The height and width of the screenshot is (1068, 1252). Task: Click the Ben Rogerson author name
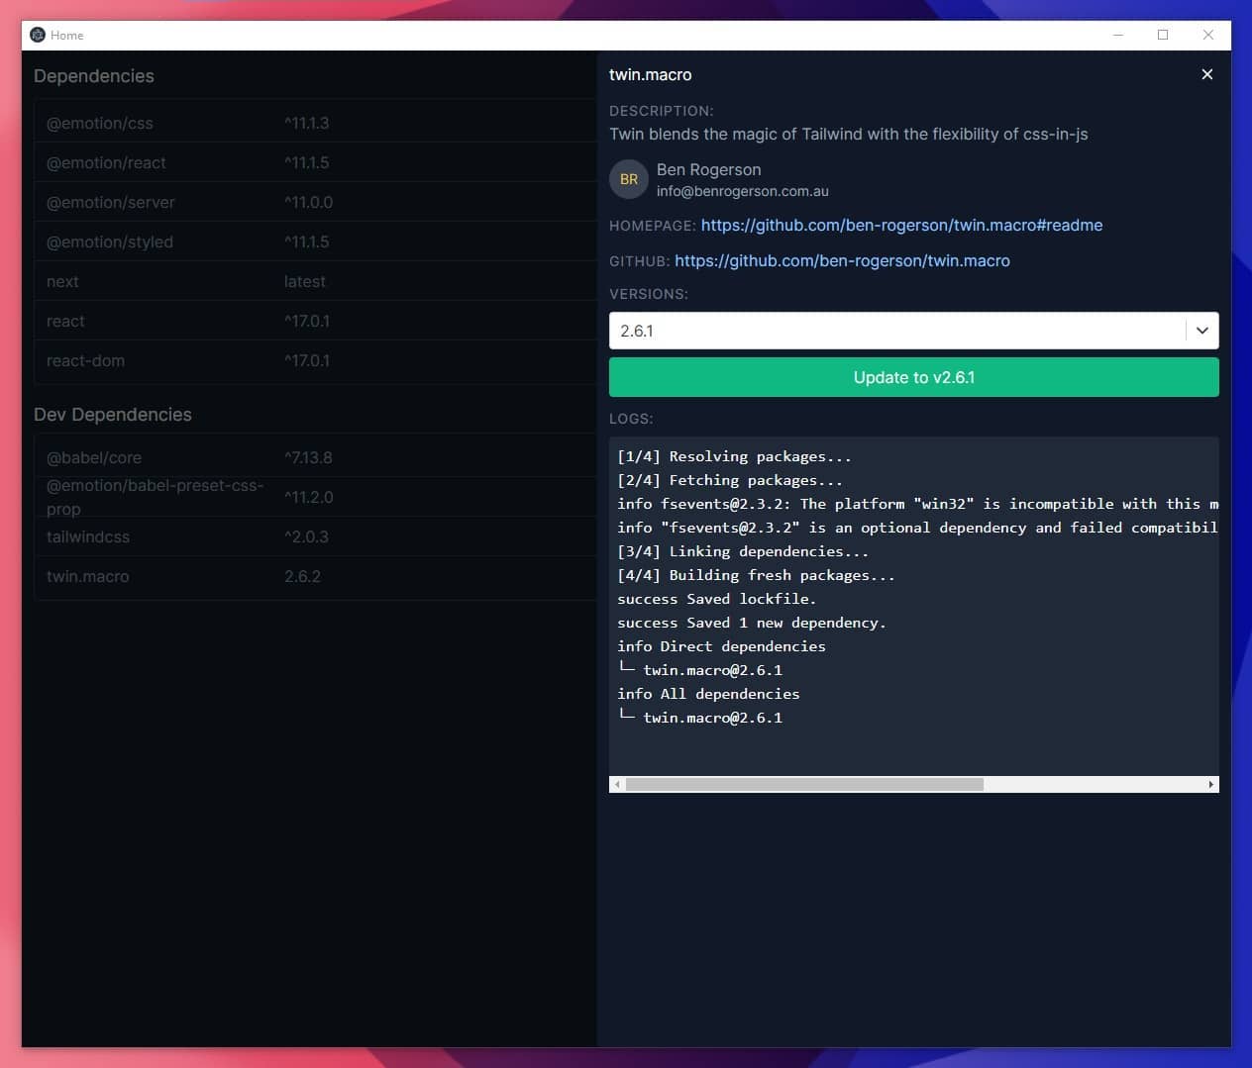pos(709,169)
